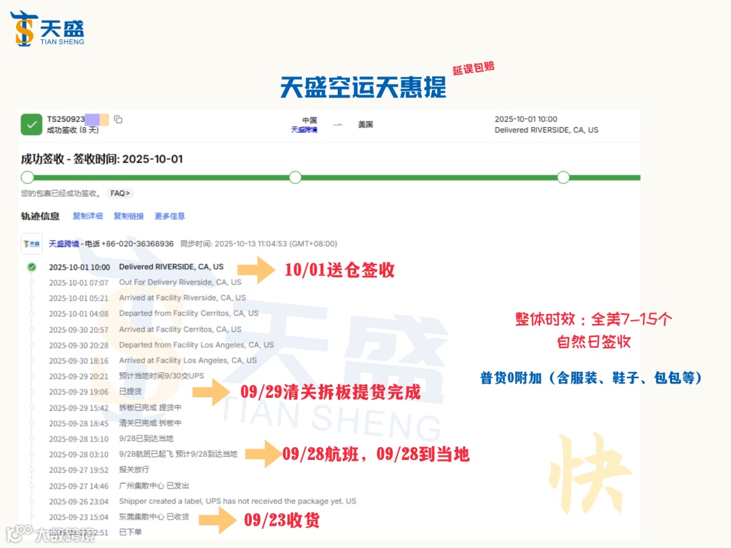Click 'Departed from Facility Cerritos' entry
Screen dimensions: 731x548
[189, 313]
